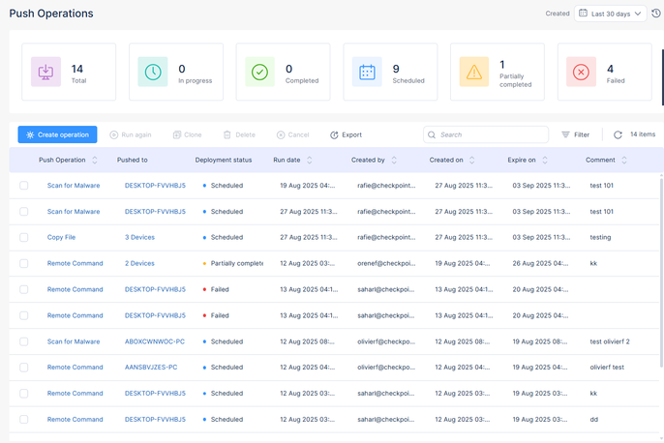
Task: Click the Pushed to column header
Action: point(132,160)
